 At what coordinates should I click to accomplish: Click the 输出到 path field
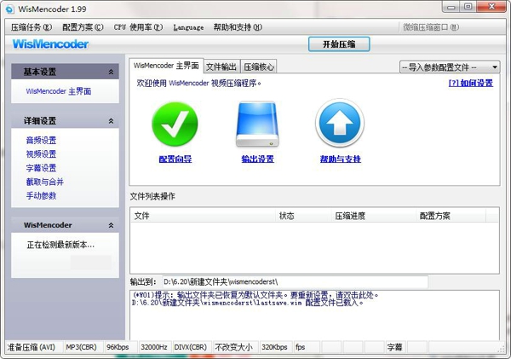coord(290,281)
